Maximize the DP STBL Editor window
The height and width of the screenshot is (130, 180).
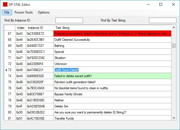(x=161, y=4)
